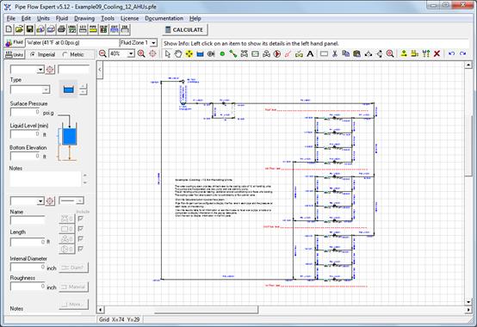Screen dimensions: 477x327
Task: Cut selection with scissors icon
Action: coord(335,54)
